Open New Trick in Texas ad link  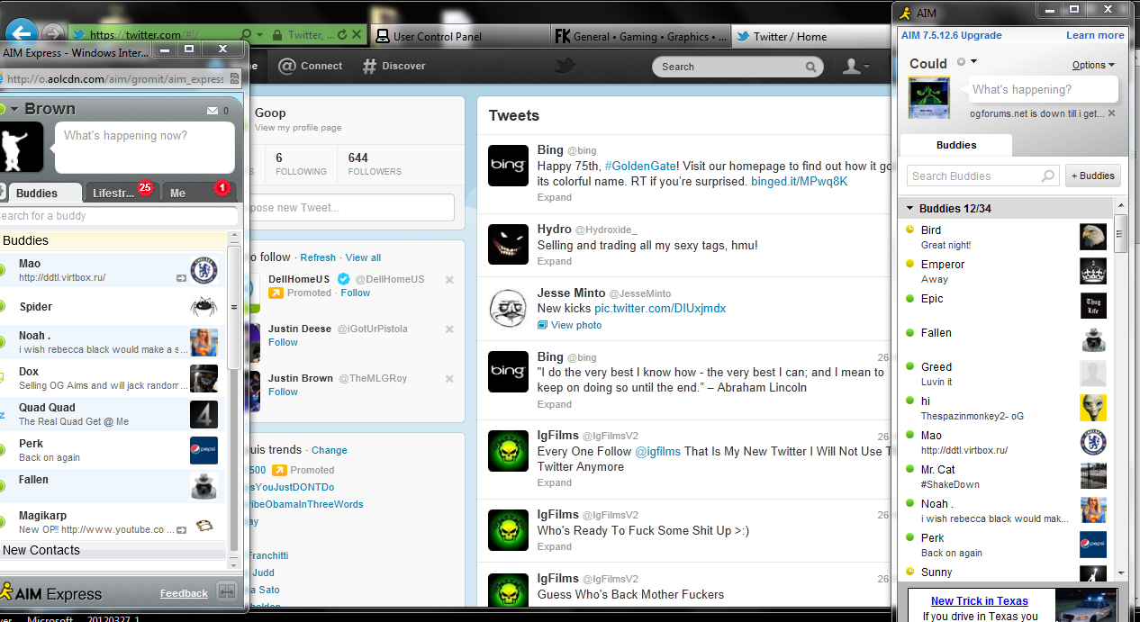tap(980, 601)
